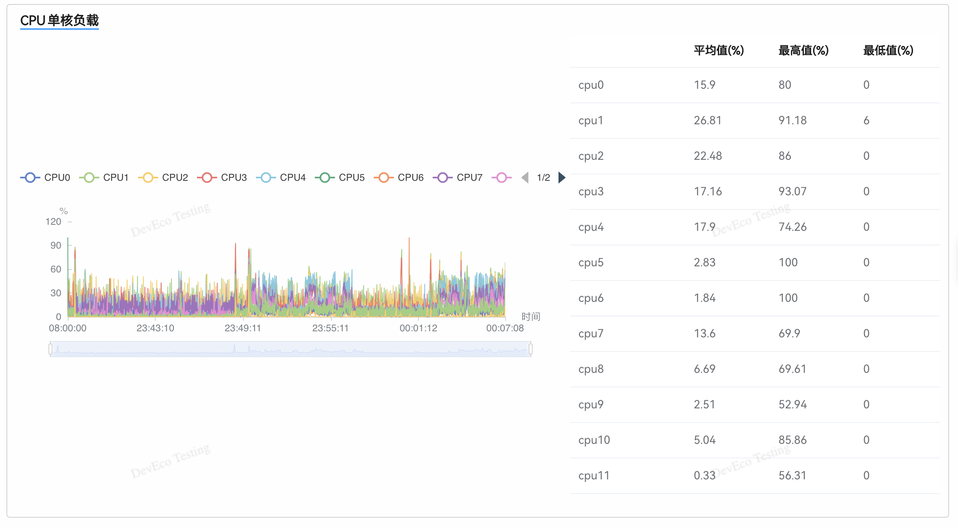
Task: Go to next legend page arrow
Action: (x=562, y=178)
